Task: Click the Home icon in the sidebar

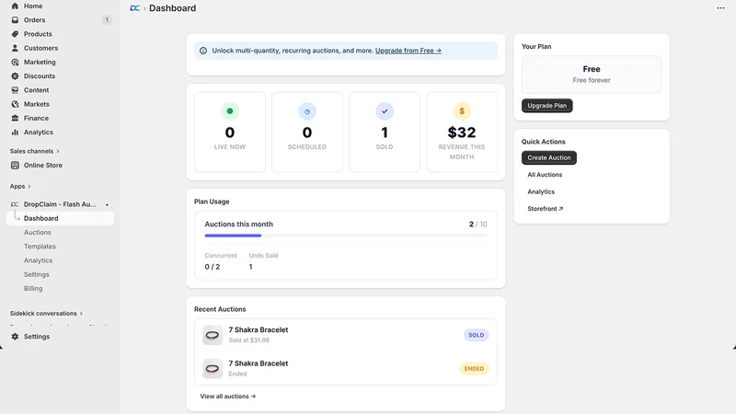Action: point(15,6)
